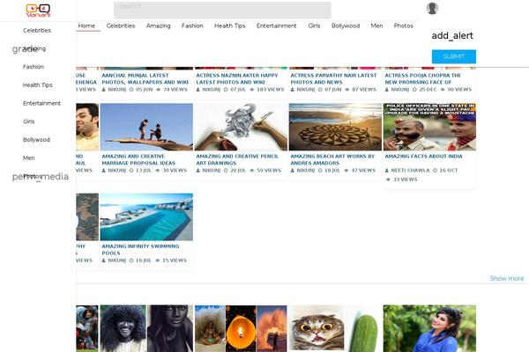Click the Search input field

pos(222,10)
